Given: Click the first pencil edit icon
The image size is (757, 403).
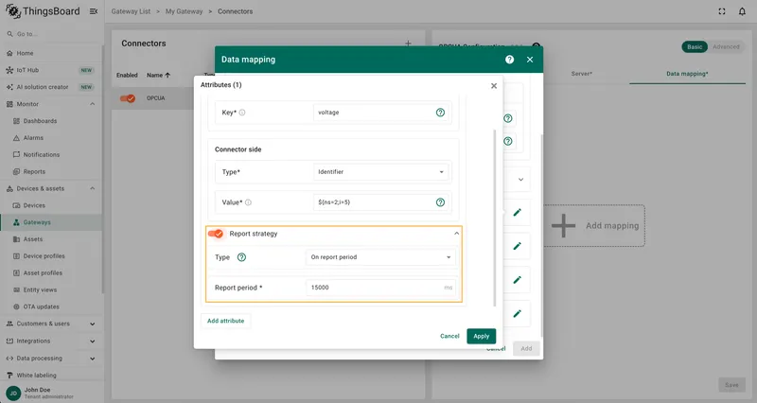Looking at the screenshot, I should point(517,212).
